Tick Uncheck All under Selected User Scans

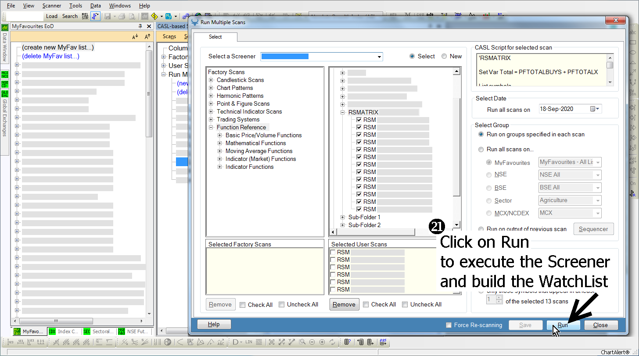tap(405, 304)
